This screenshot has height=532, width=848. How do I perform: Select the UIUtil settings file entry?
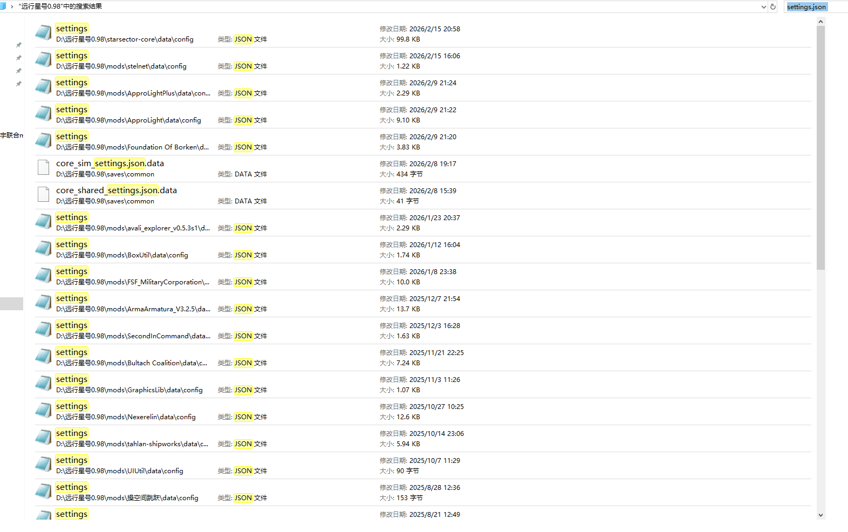(71, 460)
